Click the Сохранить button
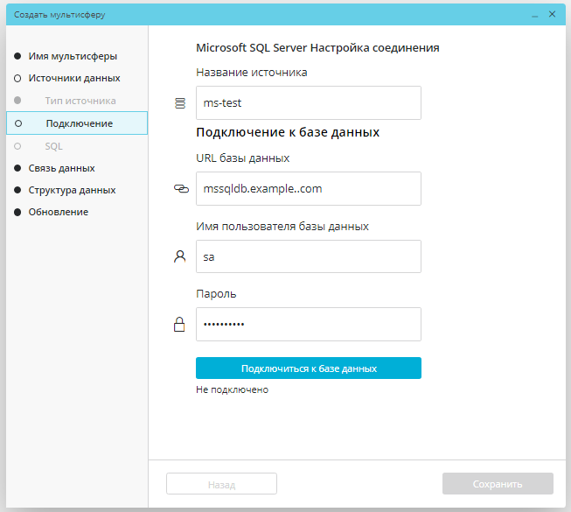The width and height of the screenshot is (571, 512). pyautogui.click(x=498, y=484)
